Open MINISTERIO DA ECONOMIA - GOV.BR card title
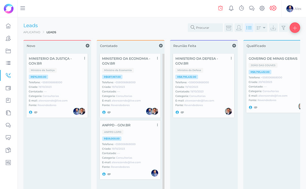306x189 pixels. click(x=126, y=61)
